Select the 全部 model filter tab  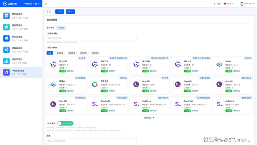50,53
